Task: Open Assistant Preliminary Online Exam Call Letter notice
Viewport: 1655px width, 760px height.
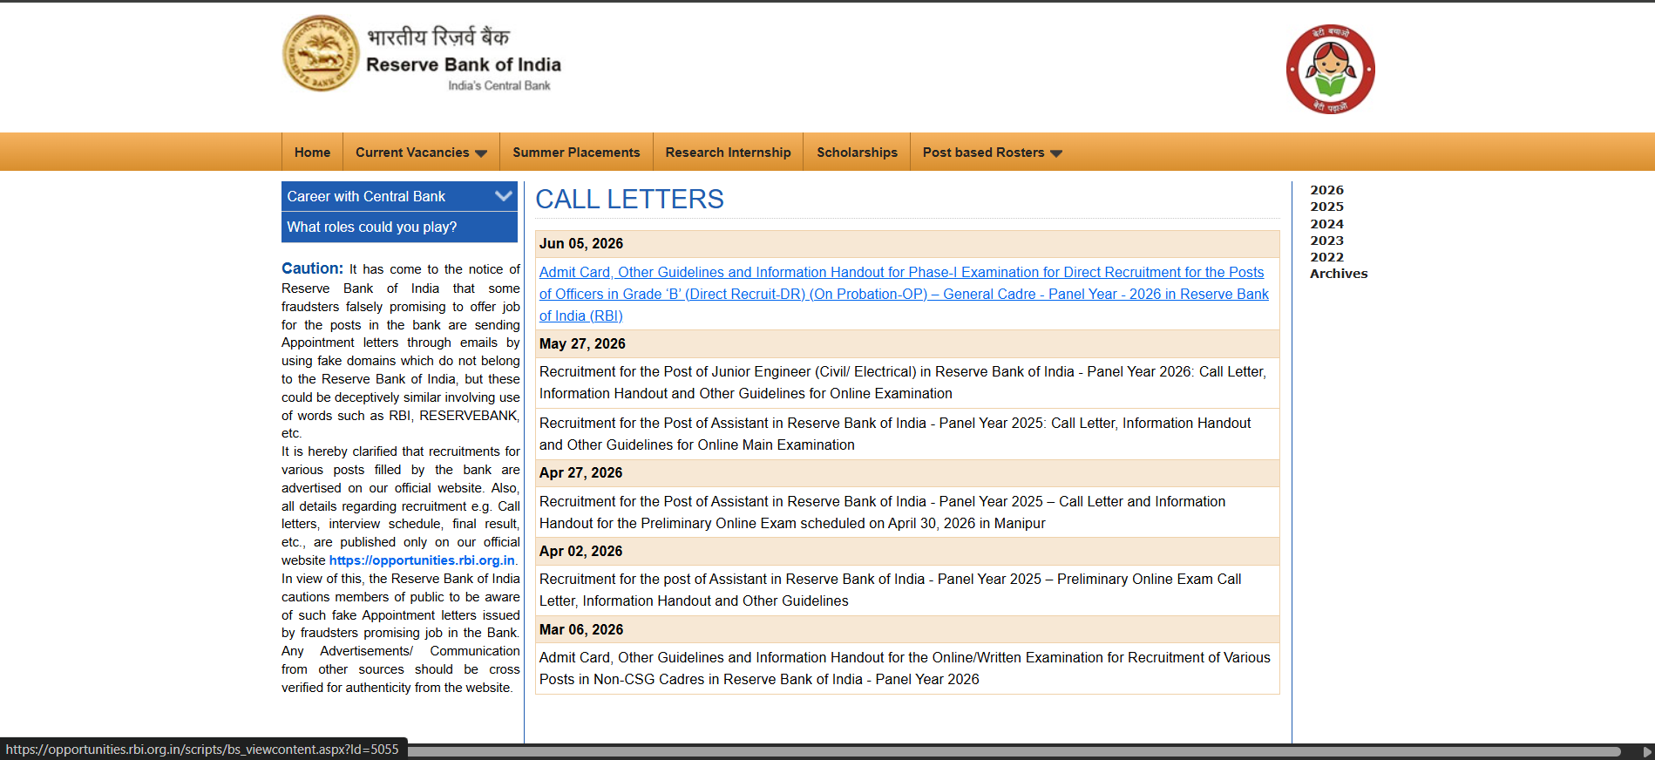Action: click(x=890, y=590)
